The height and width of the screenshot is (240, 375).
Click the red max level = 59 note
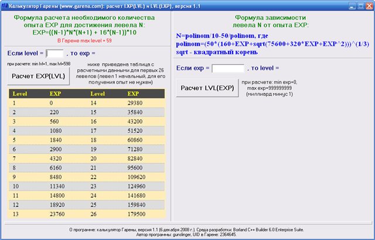pyautogui.click(x=84, y=40)
